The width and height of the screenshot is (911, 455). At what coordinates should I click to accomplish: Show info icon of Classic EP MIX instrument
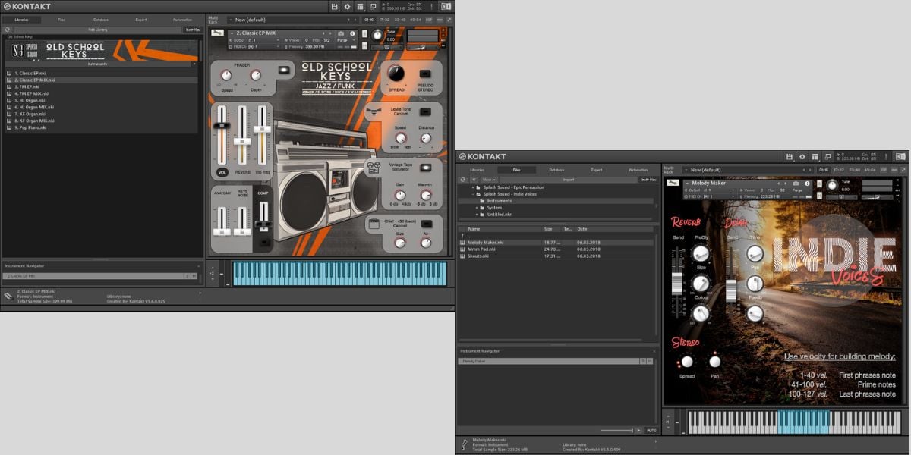352,33
